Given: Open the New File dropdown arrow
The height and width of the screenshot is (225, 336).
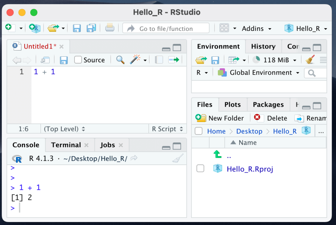Looking at the screenshot, I should tap(21, 28).
